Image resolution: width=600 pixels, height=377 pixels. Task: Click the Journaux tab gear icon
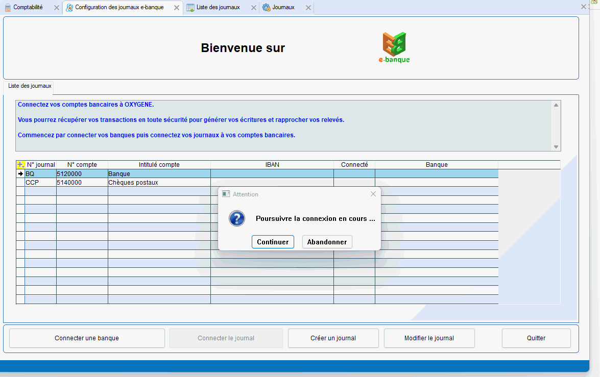[x=266, y=8]
